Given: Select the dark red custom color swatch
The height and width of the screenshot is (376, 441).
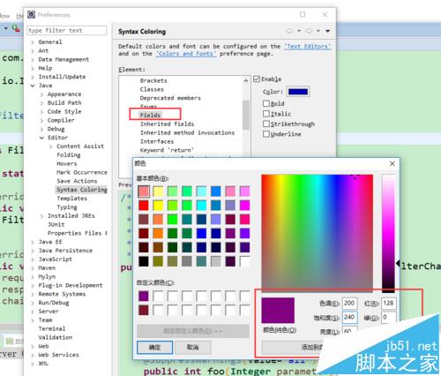Looking at the screenshot, I should coord(144,310).
